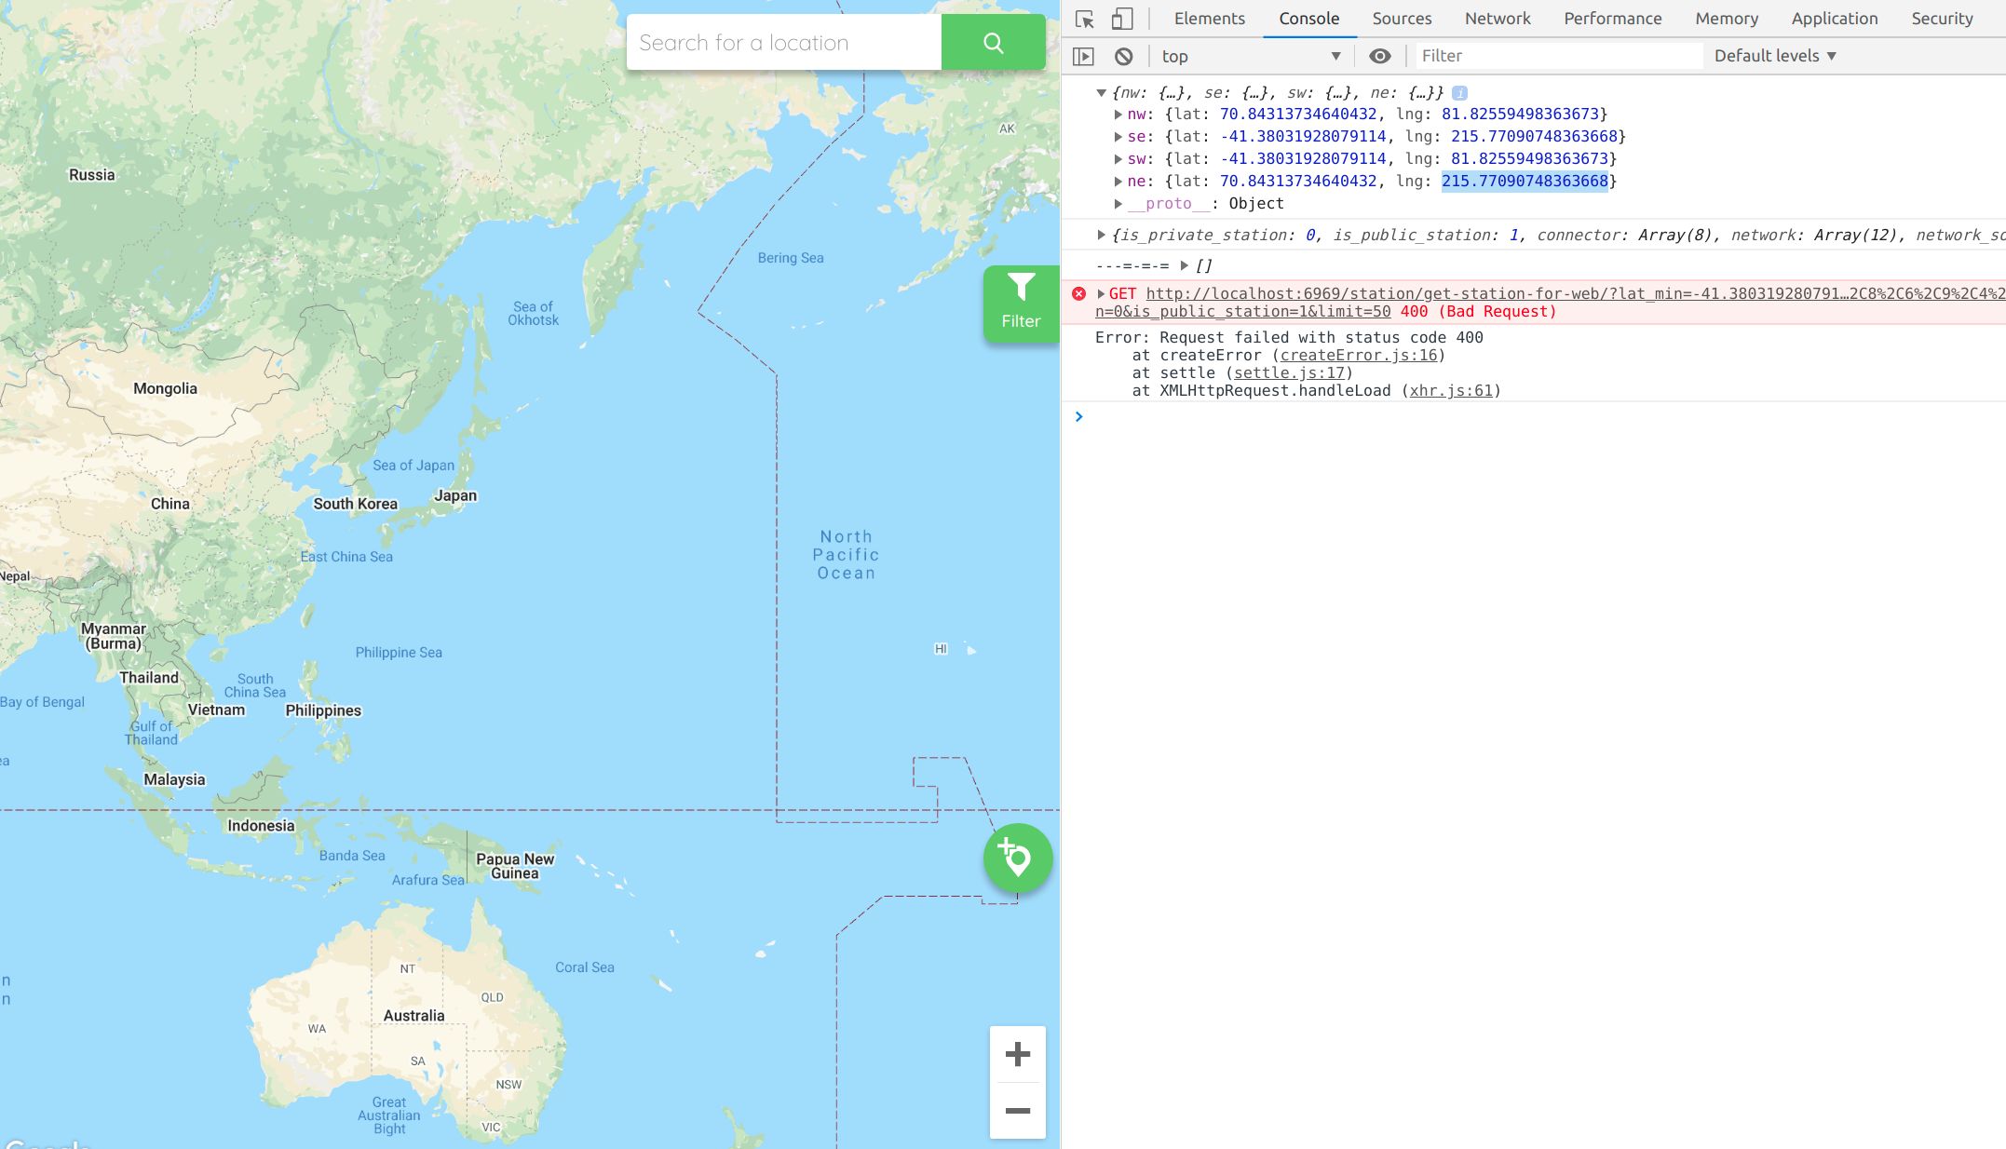The image size is (2006, 1149).
Task: Switch to the Network tab
Action: pyautogui.click(x=1496, y=19)
